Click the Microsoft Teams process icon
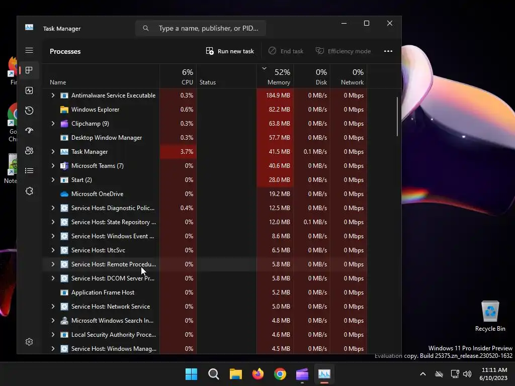 (x=64, y=166)
